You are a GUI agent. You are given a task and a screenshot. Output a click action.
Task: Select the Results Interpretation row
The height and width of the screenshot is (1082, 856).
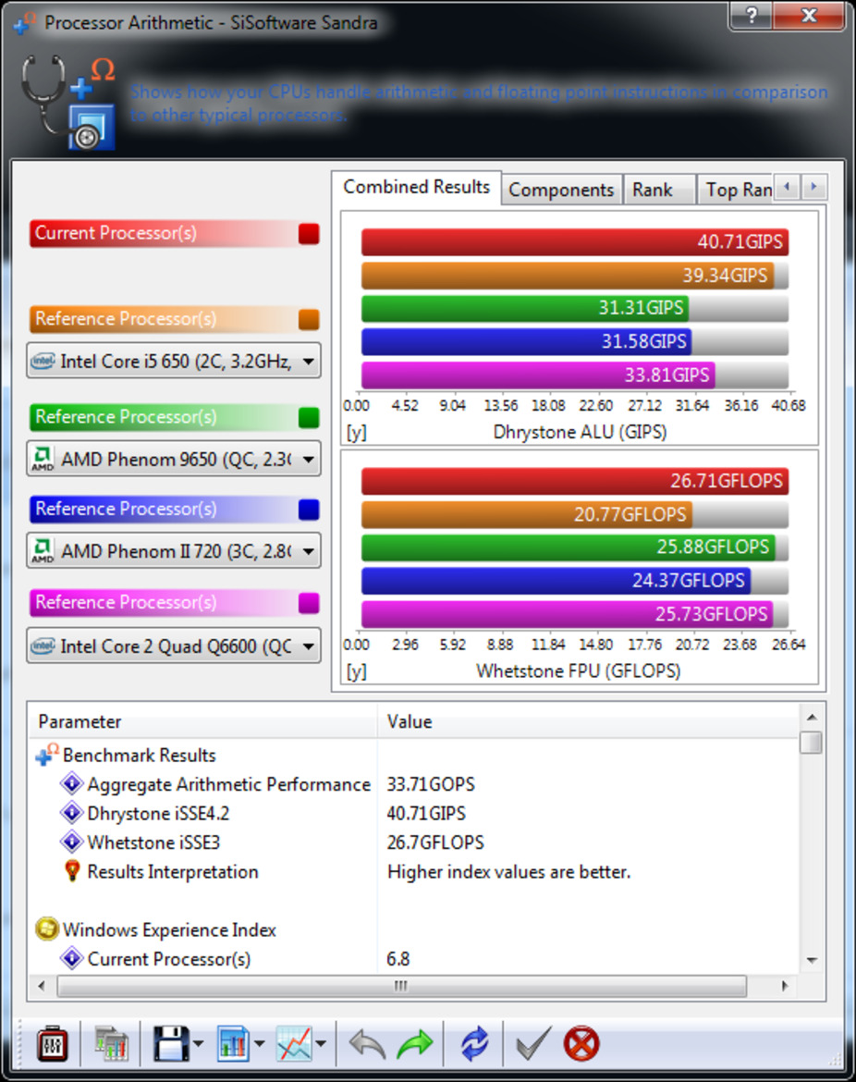[414, 871]
